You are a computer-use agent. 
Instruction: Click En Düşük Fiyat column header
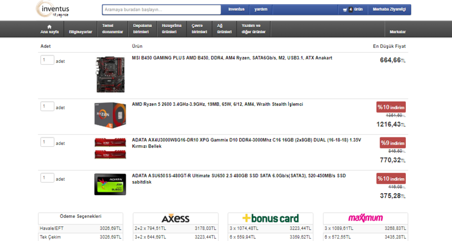(389, 46)
